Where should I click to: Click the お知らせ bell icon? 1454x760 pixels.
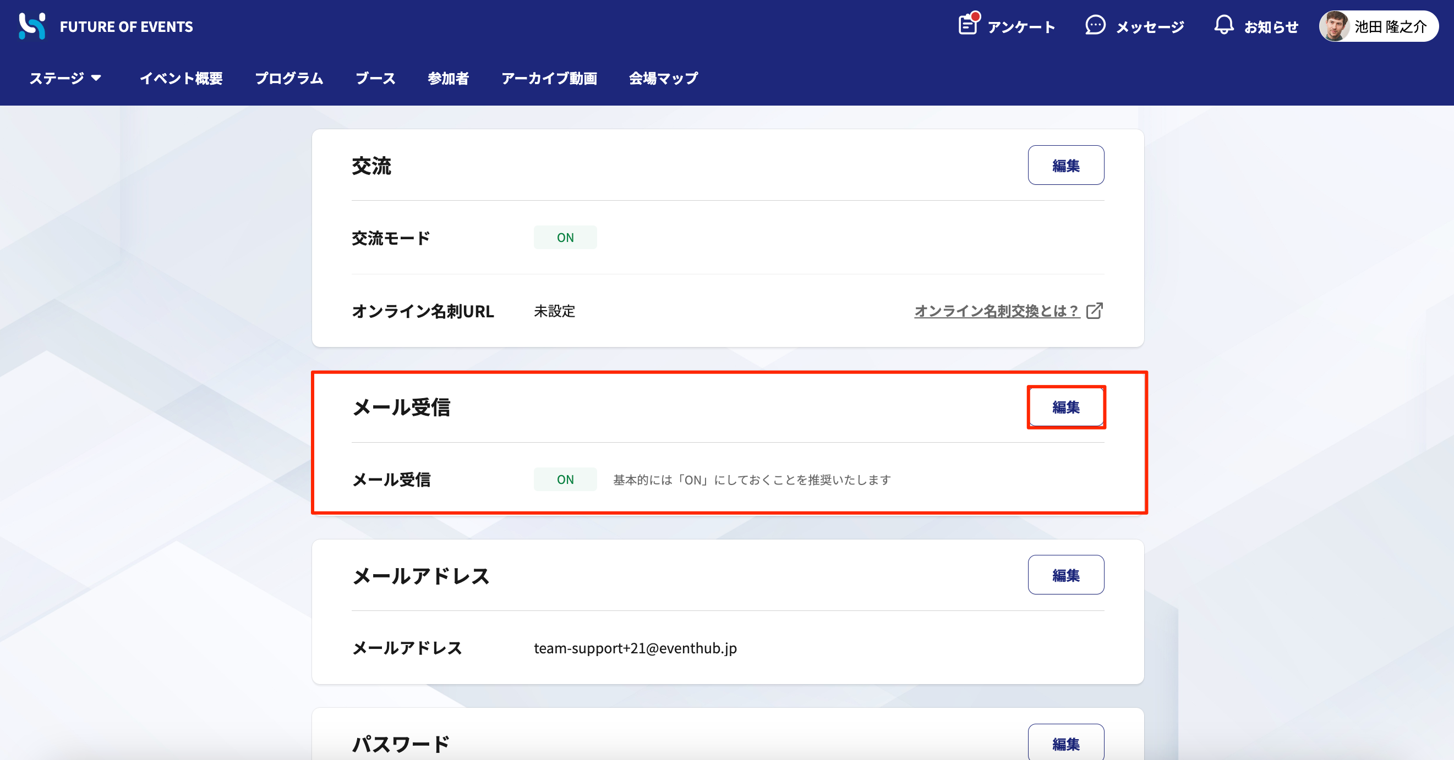coord(1224,25)
